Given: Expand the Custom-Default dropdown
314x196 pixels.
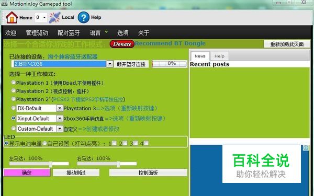Looking at the screenshot, I should 60,129.
